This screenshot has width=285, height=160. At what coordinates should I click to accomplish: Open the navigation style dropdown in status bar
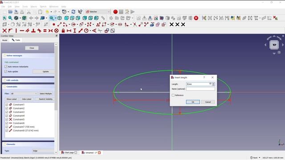[x=259, y=158]
